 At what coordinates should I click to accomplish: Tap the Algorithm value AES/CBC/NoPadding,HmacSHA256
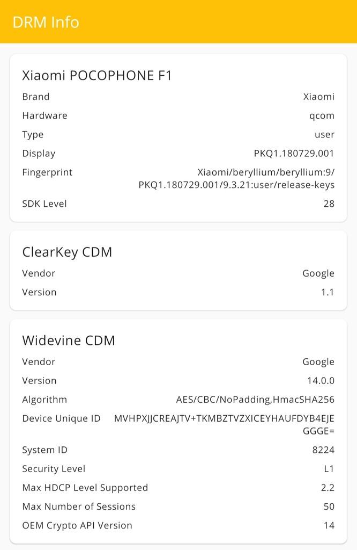tap(255, 400)
